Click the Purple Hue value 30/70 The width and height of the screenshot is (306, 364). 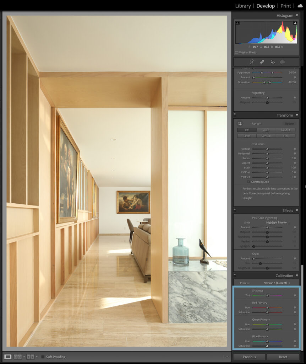292,73
